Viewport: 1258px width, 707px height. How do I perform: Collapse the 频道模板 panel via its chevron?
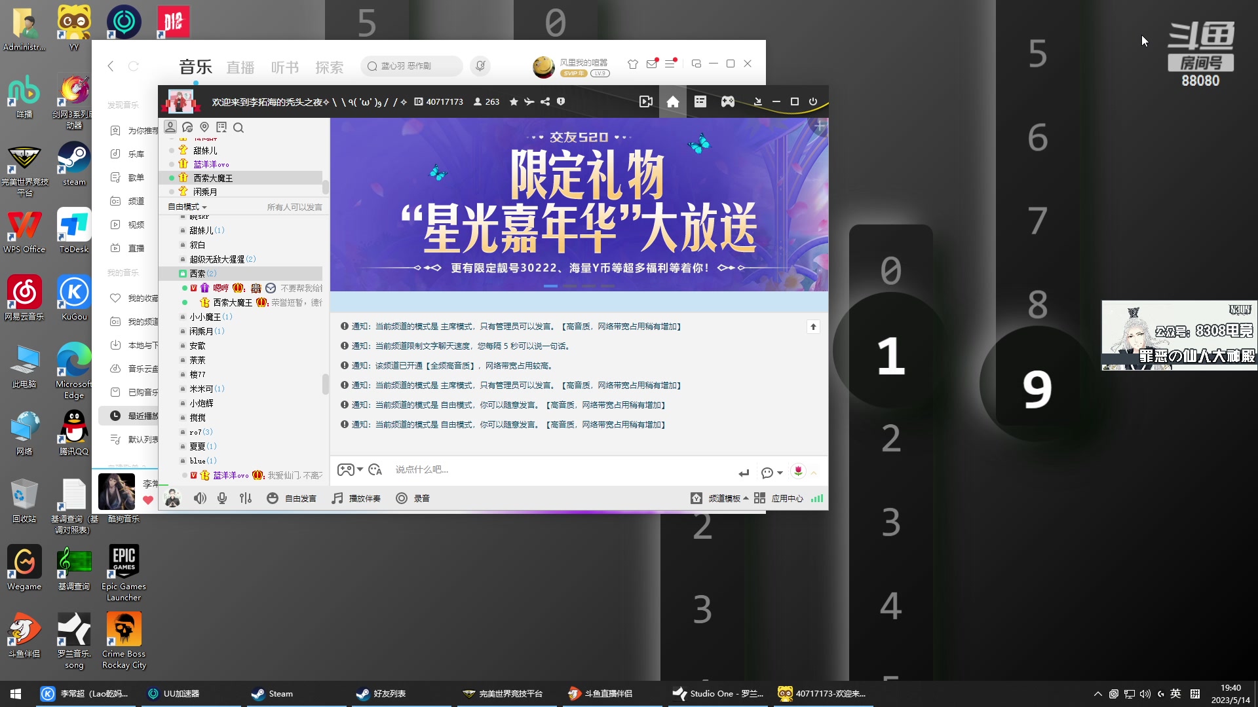746,498
